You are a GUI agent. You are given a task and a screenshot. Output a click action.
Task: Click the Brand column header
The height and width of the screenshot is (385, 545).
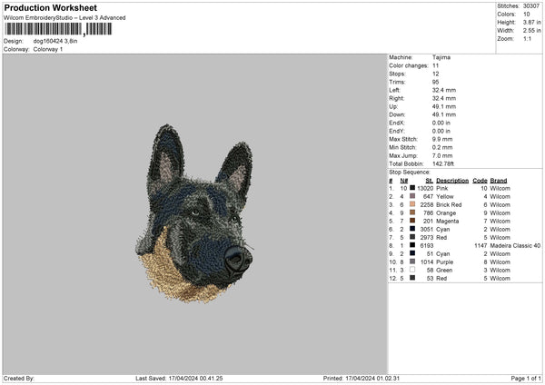click(x=499, y=180)
